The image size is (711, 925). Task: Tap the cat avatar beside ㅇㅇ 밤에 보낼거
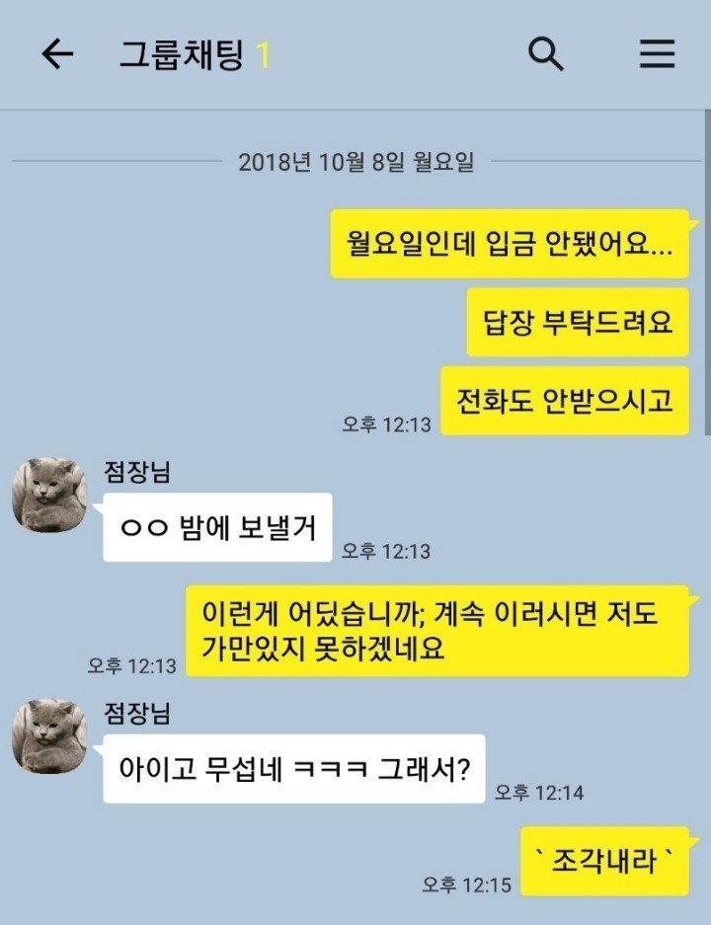[x=49, y=495]
